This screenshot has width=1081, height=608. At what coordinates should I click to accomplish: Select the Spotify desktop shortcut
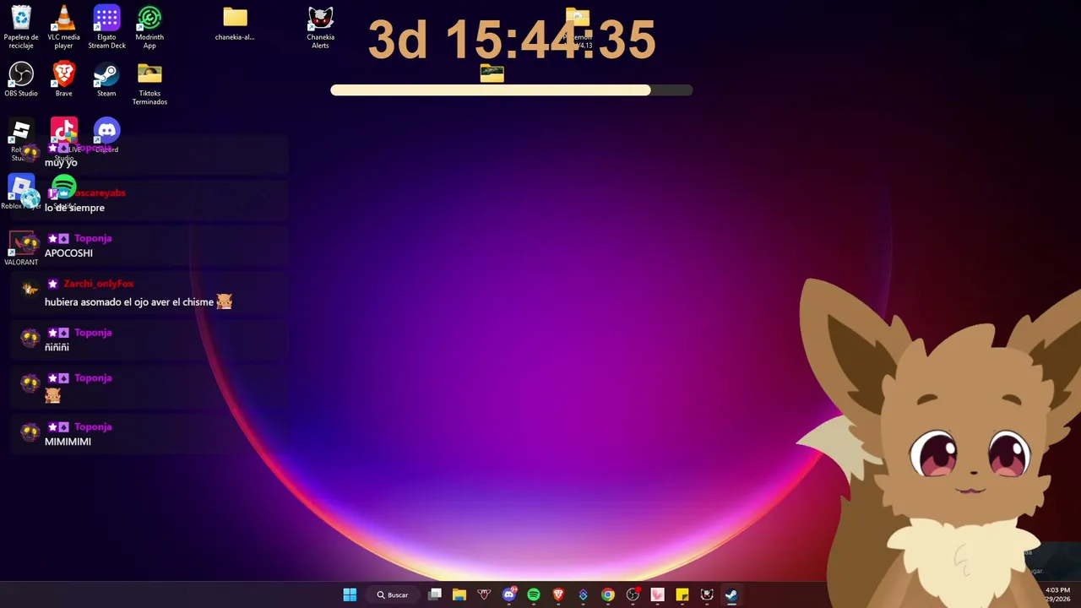(63, 193)
